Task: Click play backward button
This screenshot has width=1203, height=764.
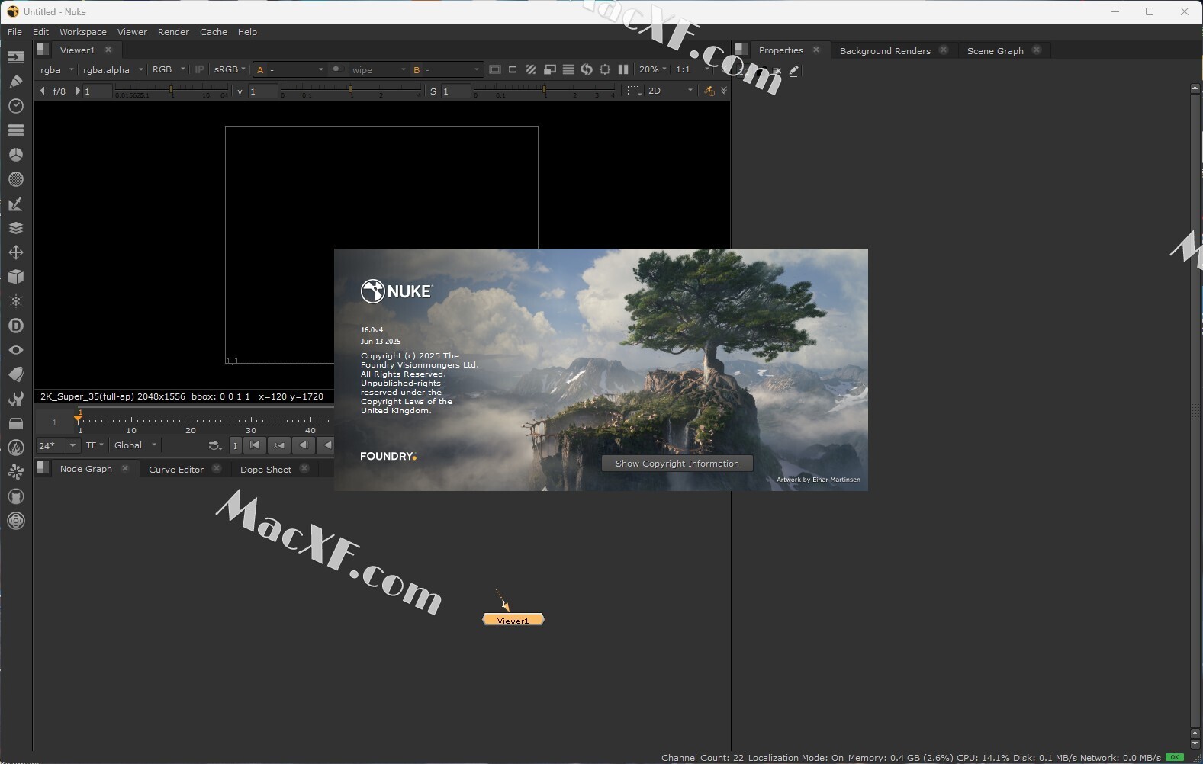Action: click(326, 445)
